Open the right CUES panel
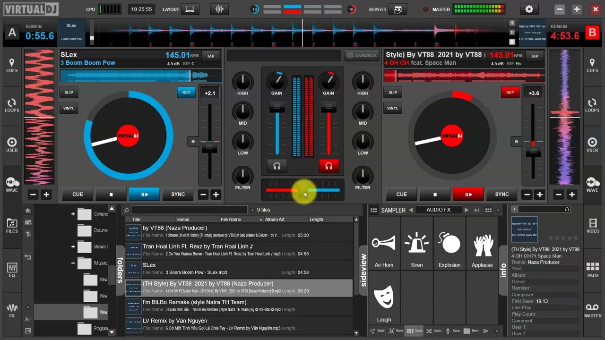The image size is (605, 340). coord(592,66)
